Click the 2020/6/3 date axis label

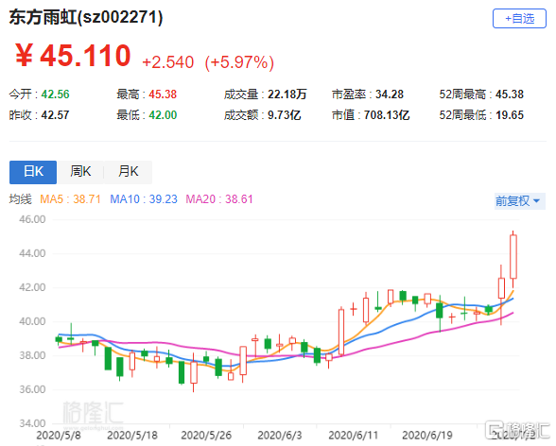pos(280,436)
